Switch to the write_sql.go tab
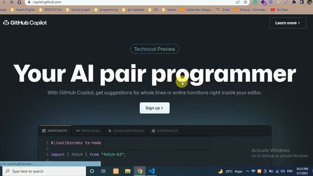This screenshot has width=313, height=176. point(88,131)
